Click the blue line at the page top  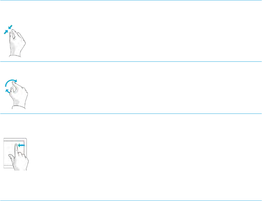[x=131, y=0]
